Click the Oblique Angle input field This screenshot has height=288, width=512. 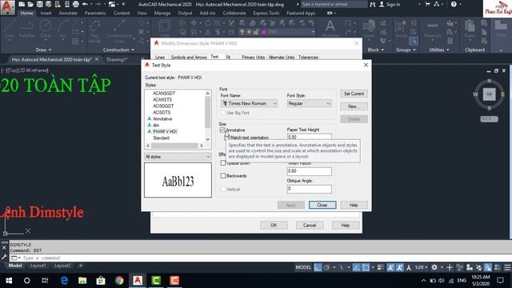pos(310,189)
